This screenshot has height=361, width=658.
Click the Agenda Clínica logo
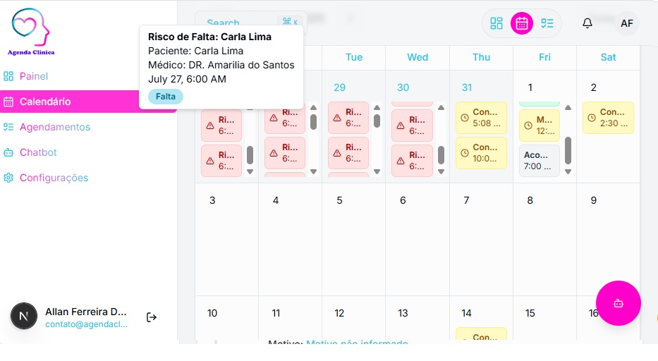click(x=31, y=31)
